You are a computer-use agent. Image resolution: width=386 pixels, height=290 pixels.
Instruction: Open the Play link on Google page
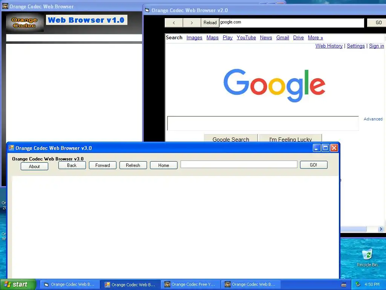227,37
